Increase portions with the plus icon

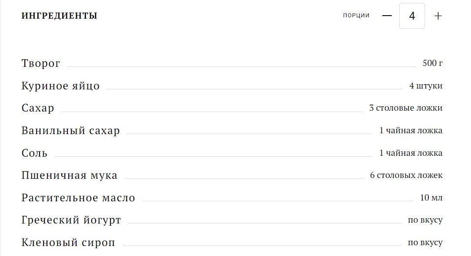click(x=438, y=16)
